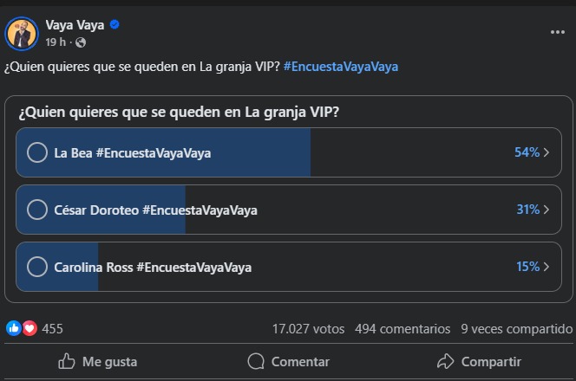Click the Comentar speech bubble icon
This screenshot has height=381, width=576.
tap(256, 361)
